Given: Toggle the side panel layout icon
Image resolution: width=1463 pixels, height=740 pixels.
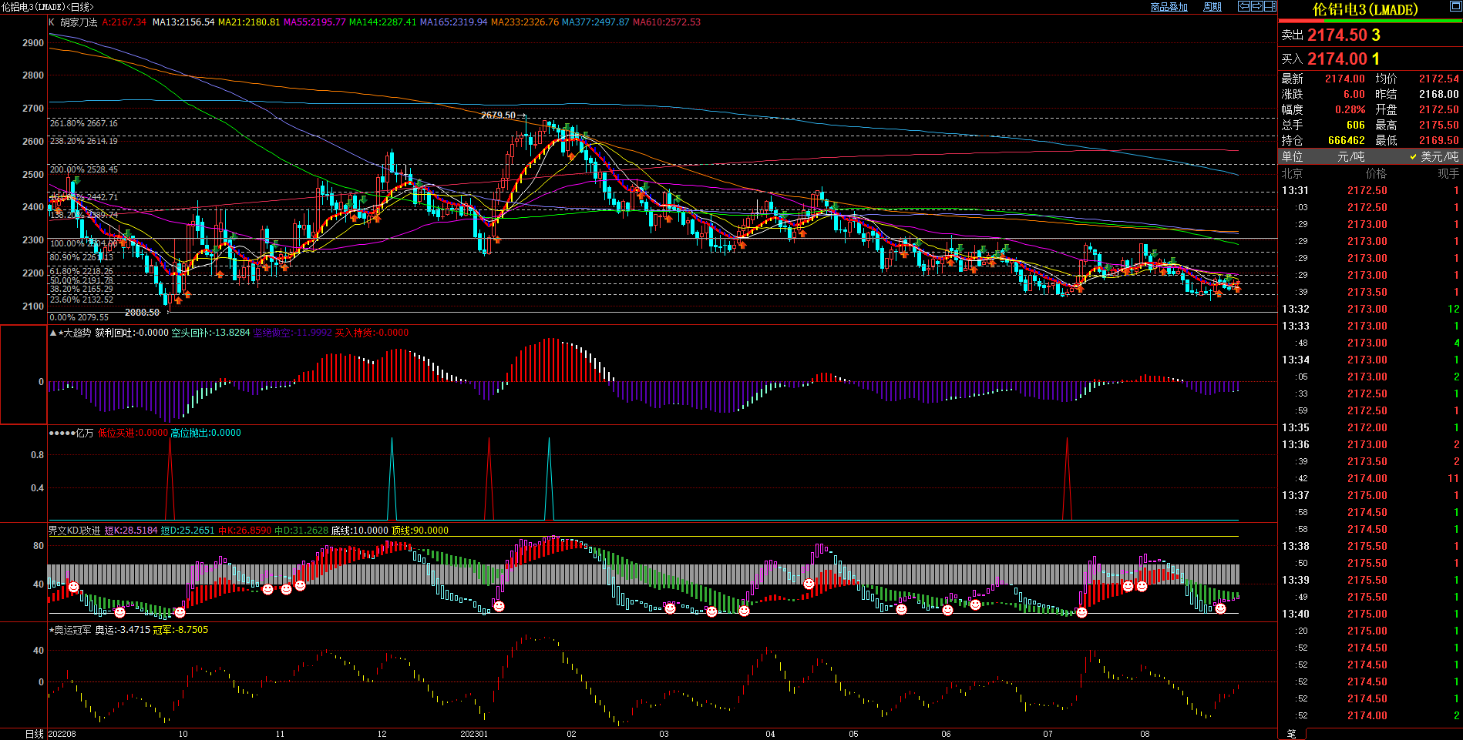Looking at the screenshot, I should (1270, 6).
